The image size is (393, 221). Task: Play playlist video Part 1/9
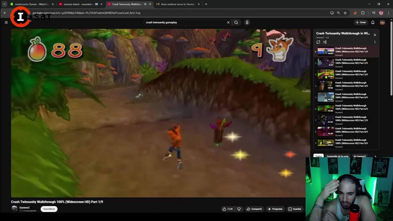pos(347,51)
